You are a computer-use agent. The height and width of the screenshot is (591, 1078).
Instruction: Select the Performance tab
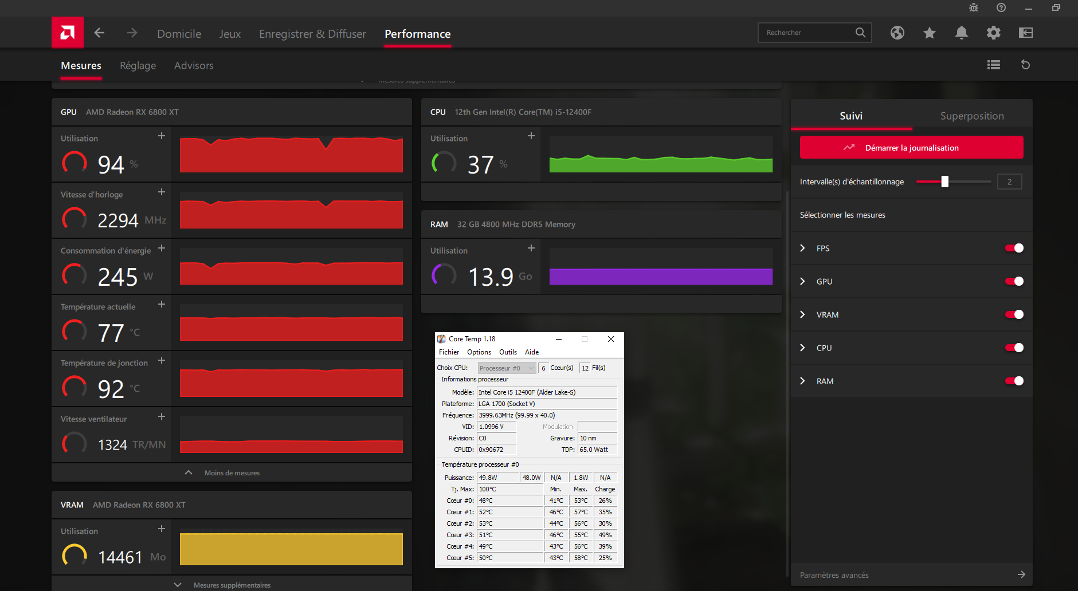click(x=418, y=34)
